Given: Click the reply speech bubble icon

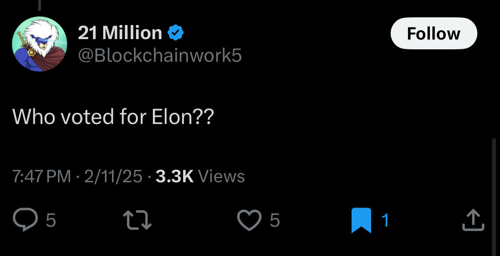Looking at the screenshot, I should 25,220.
